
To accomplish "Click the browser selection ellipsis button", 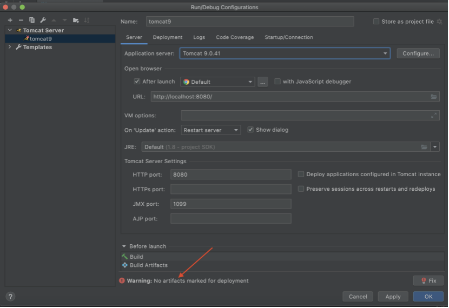I will (x=262, y=82).
